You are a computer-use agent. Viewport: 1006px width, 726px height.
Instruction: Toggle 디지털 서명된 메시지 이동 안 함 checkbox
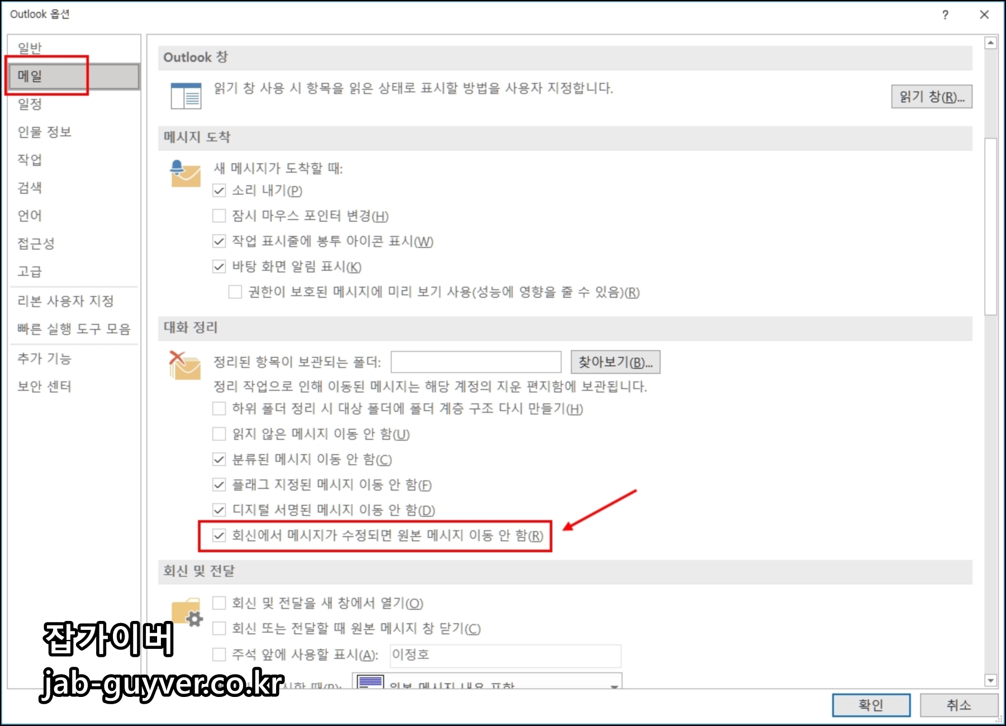219,510
